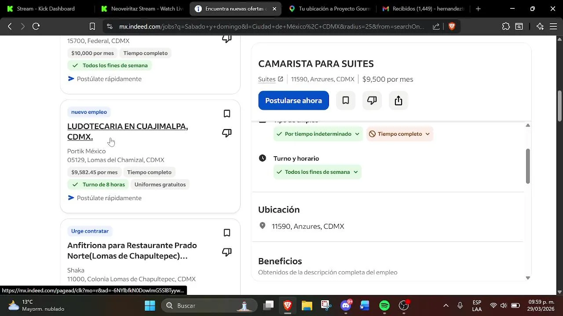Image resolution: width=563 pixels, height=316 pixels.
Task: Open clock and date in taskbar
Action: point(541,305)
